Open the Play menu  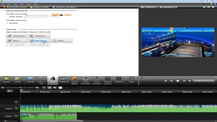[x=22, y=4]
